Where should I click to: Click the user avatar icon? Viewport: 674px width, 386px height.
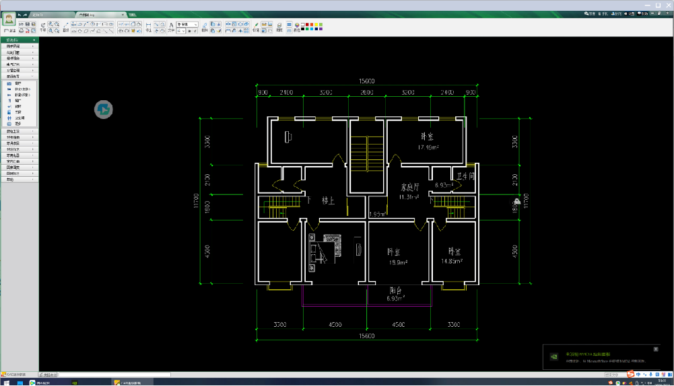coord(9,19)
